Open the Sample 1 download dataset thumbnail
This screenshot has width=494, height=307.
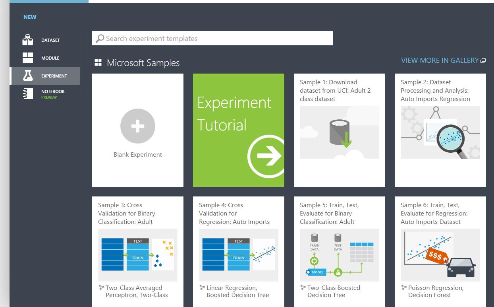click(340, 132)
